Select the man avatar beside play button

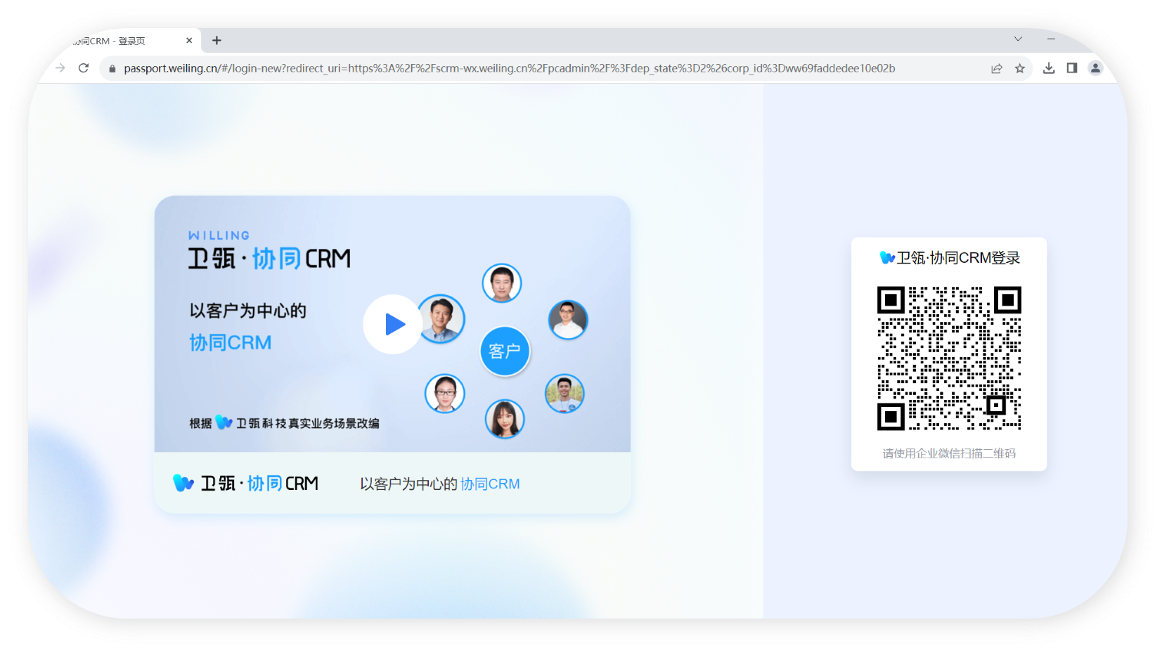coord(441,318)
